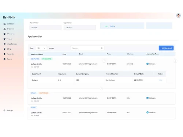Select Finance in the sidebar menu
Image resolution: width=183 pixels, height=137 pixels.
10,39
